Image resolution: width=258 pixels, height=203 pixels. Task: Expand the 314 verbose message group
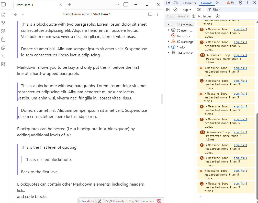[x=168, y=53]
